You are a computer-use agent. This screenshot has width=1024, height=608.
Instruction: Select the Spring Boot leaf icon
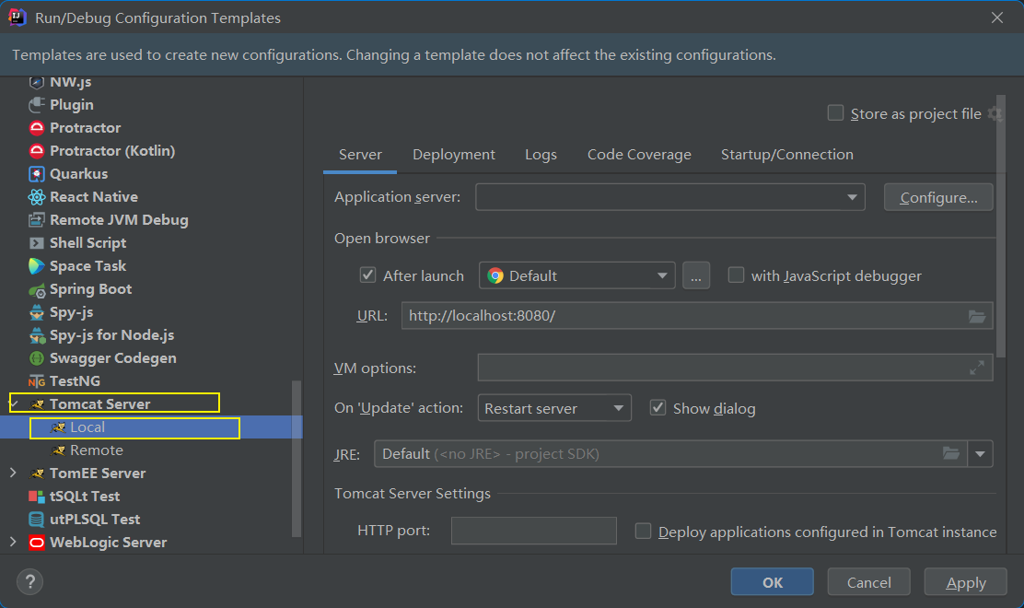[x=37, y=289]
